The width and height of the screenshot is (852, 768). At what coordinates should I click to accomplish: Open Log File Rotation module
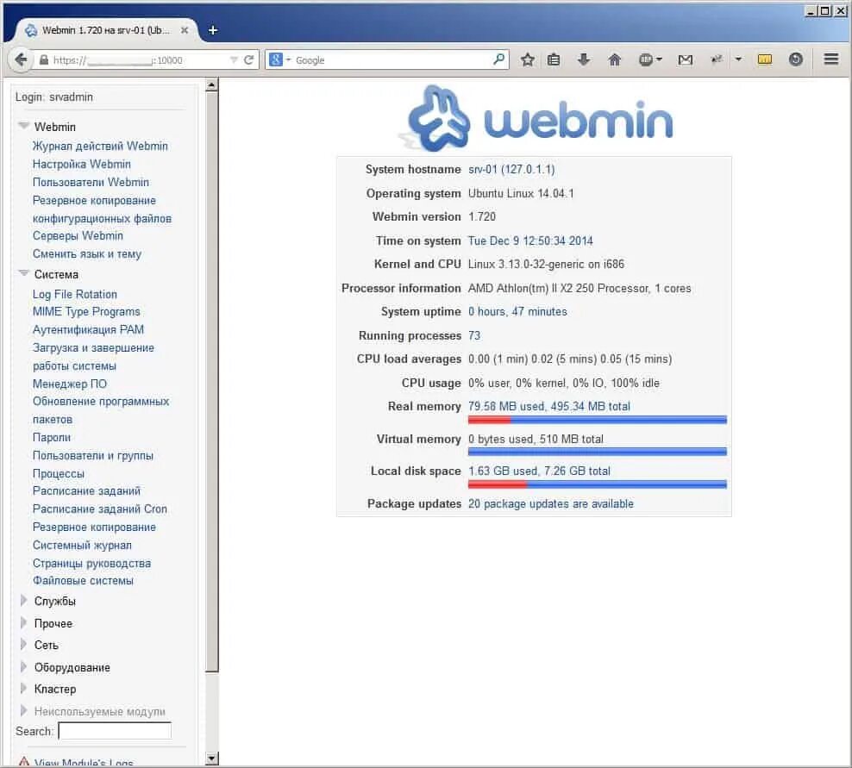(75, 294)
